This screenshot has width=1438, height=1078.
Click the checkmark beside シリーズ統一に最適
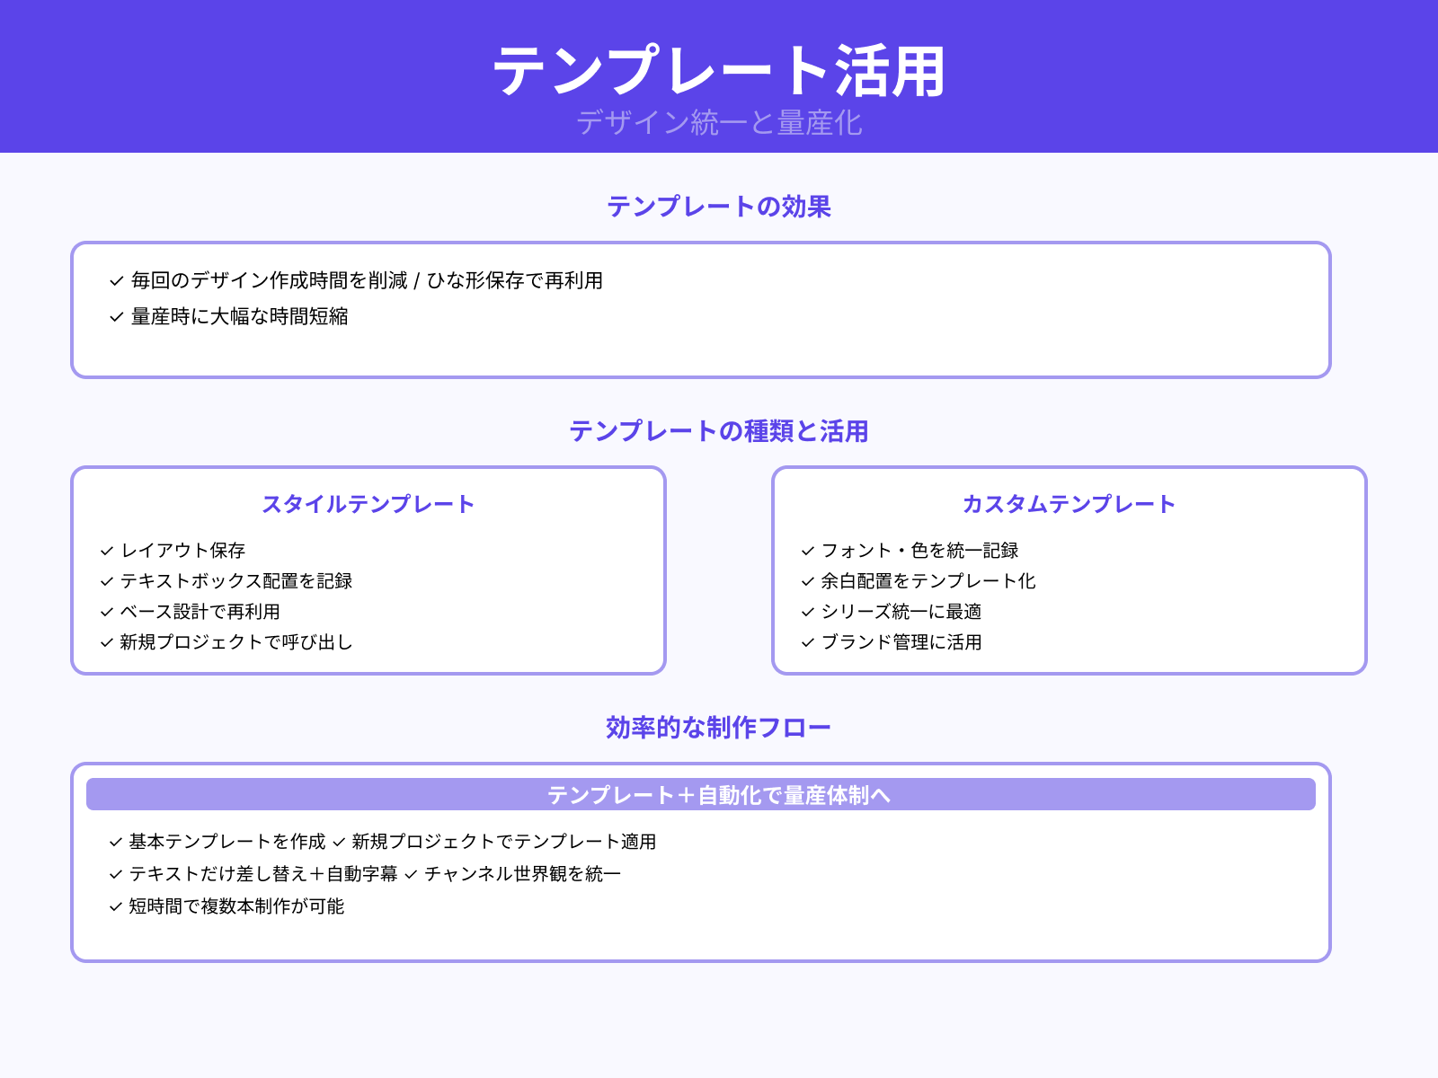pyautogui.click(x=804, y=612)
